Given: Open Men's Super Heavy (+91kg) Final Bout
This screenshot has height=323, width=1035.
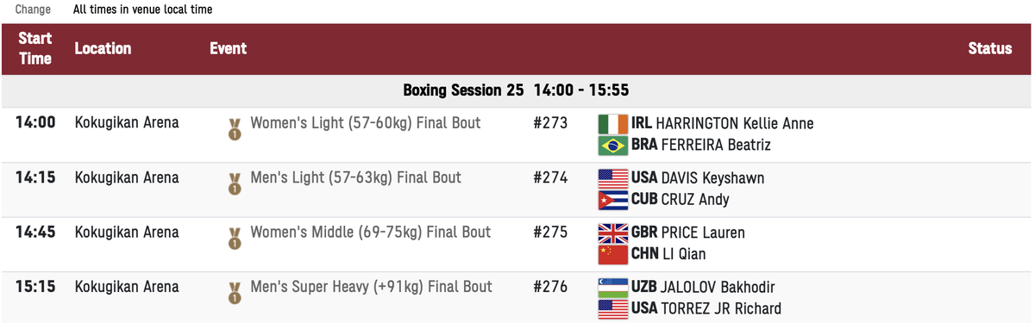Looking at the screenshot, I should coord(371,287).
